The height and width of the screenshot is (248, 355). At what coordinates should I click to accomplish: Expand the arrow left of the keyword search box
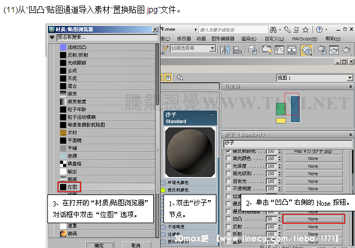[x=196, y=30]
